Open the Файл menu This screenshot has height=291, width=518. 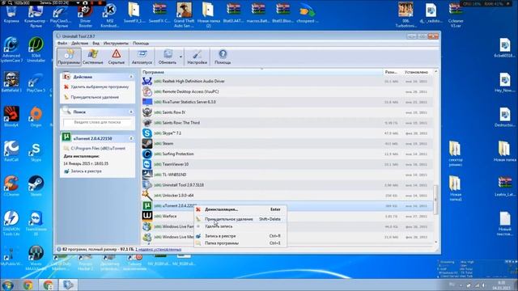pyautogui.click(x=62, y=43)
